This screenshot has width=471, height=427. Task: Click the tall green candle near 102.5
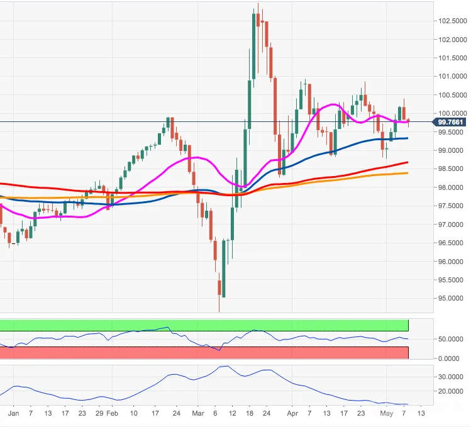[254, 47]
